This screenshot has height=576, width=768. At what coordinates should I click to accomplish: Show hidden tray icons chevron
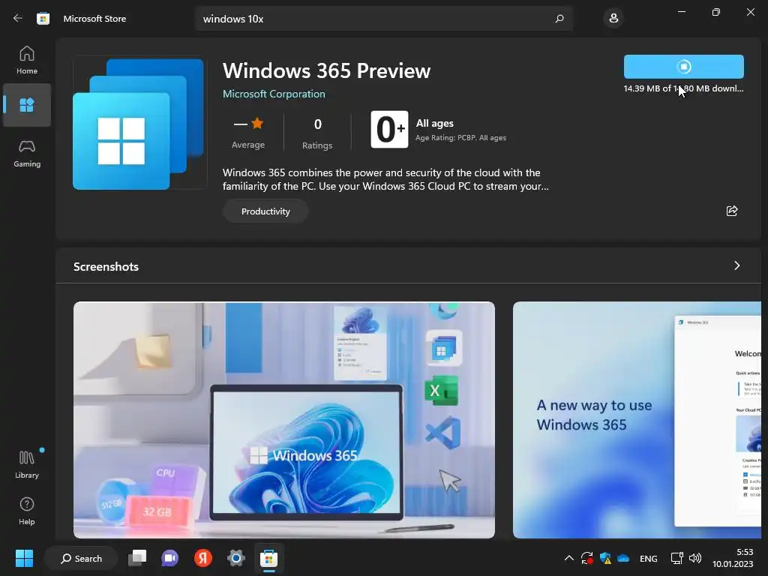click(568, 558)
